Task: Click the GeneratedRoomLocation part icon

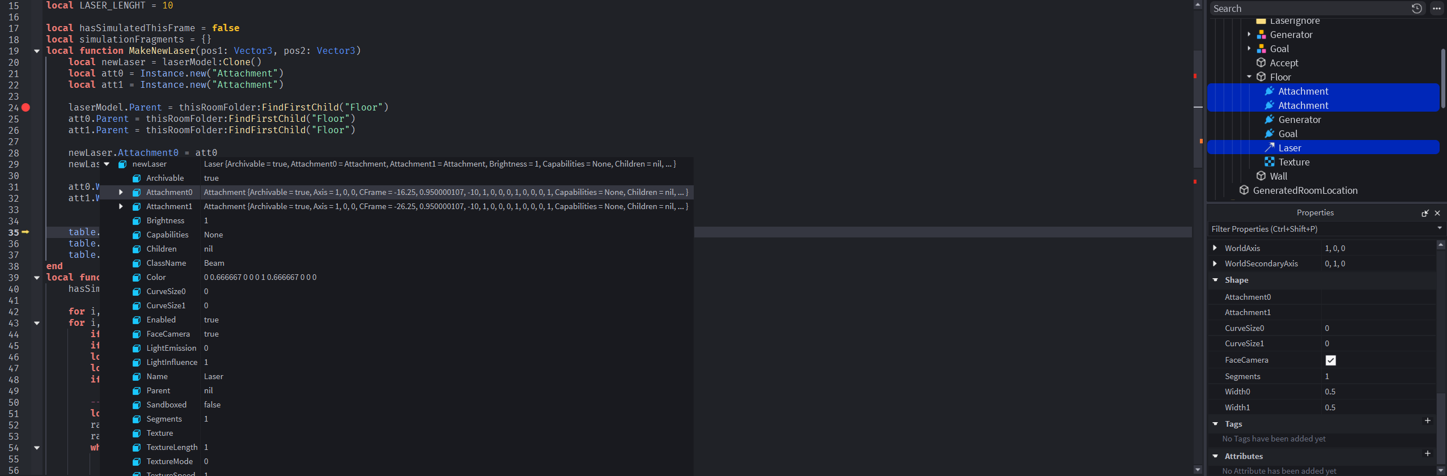Action: [1244, 190]
